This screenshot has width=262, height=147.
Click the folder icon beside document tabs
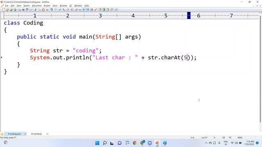2,134
